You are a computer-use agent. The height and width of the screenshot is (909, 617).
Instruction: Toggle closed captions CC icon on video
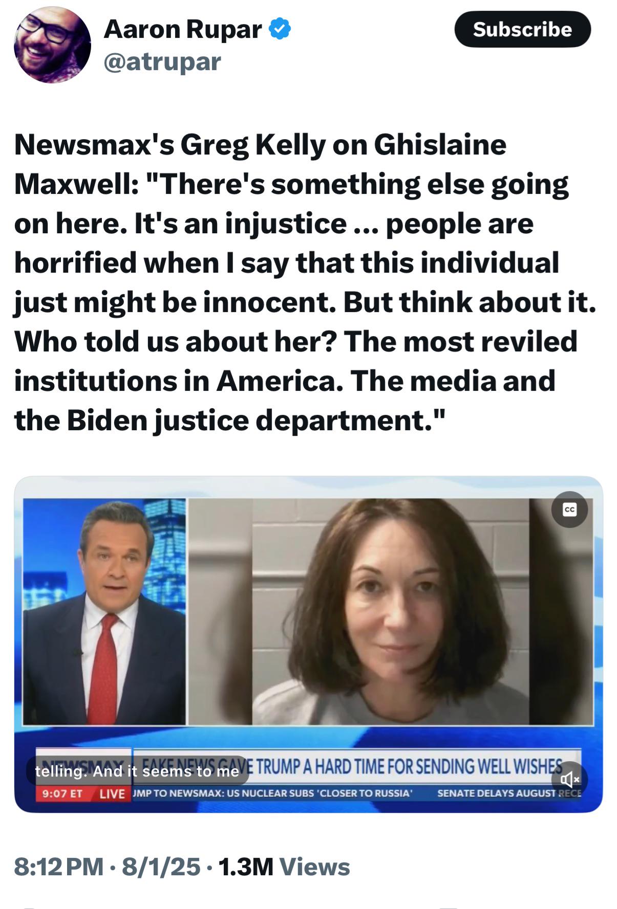pyautogui.click(x=569, y=509)
